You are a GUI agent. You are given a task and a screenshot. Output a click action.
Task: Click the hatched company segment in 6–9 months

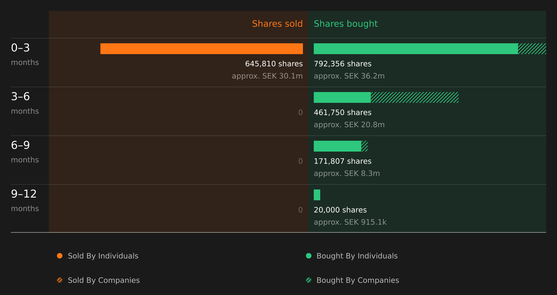pyautogui.click(x=365, y=146)
